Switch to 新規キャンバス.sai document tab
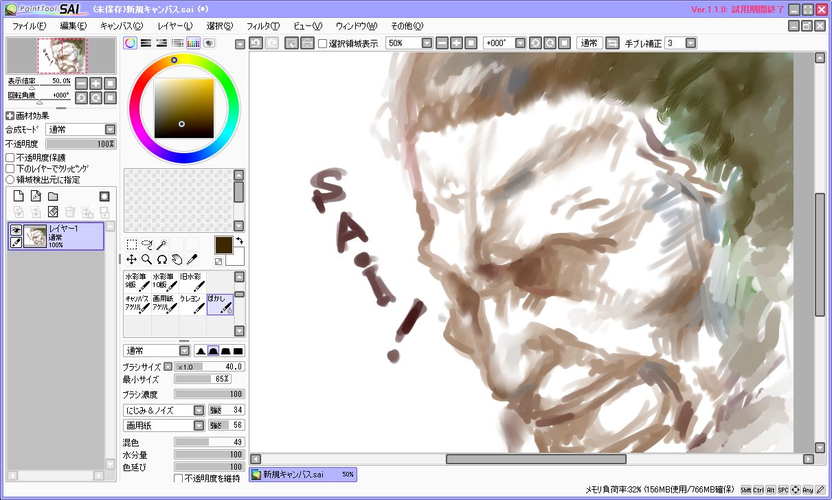This screenshot has height=500, width=832. click(303, 474)
